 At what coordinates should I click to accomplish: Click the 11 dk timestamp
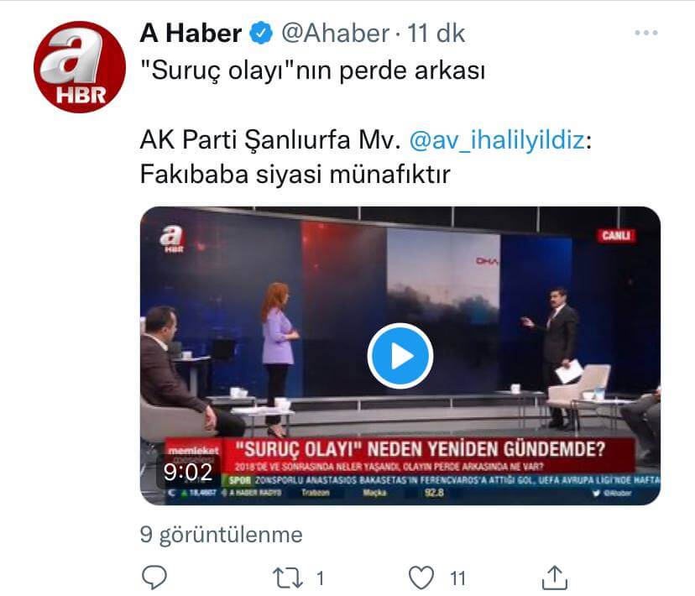(436, 34)
